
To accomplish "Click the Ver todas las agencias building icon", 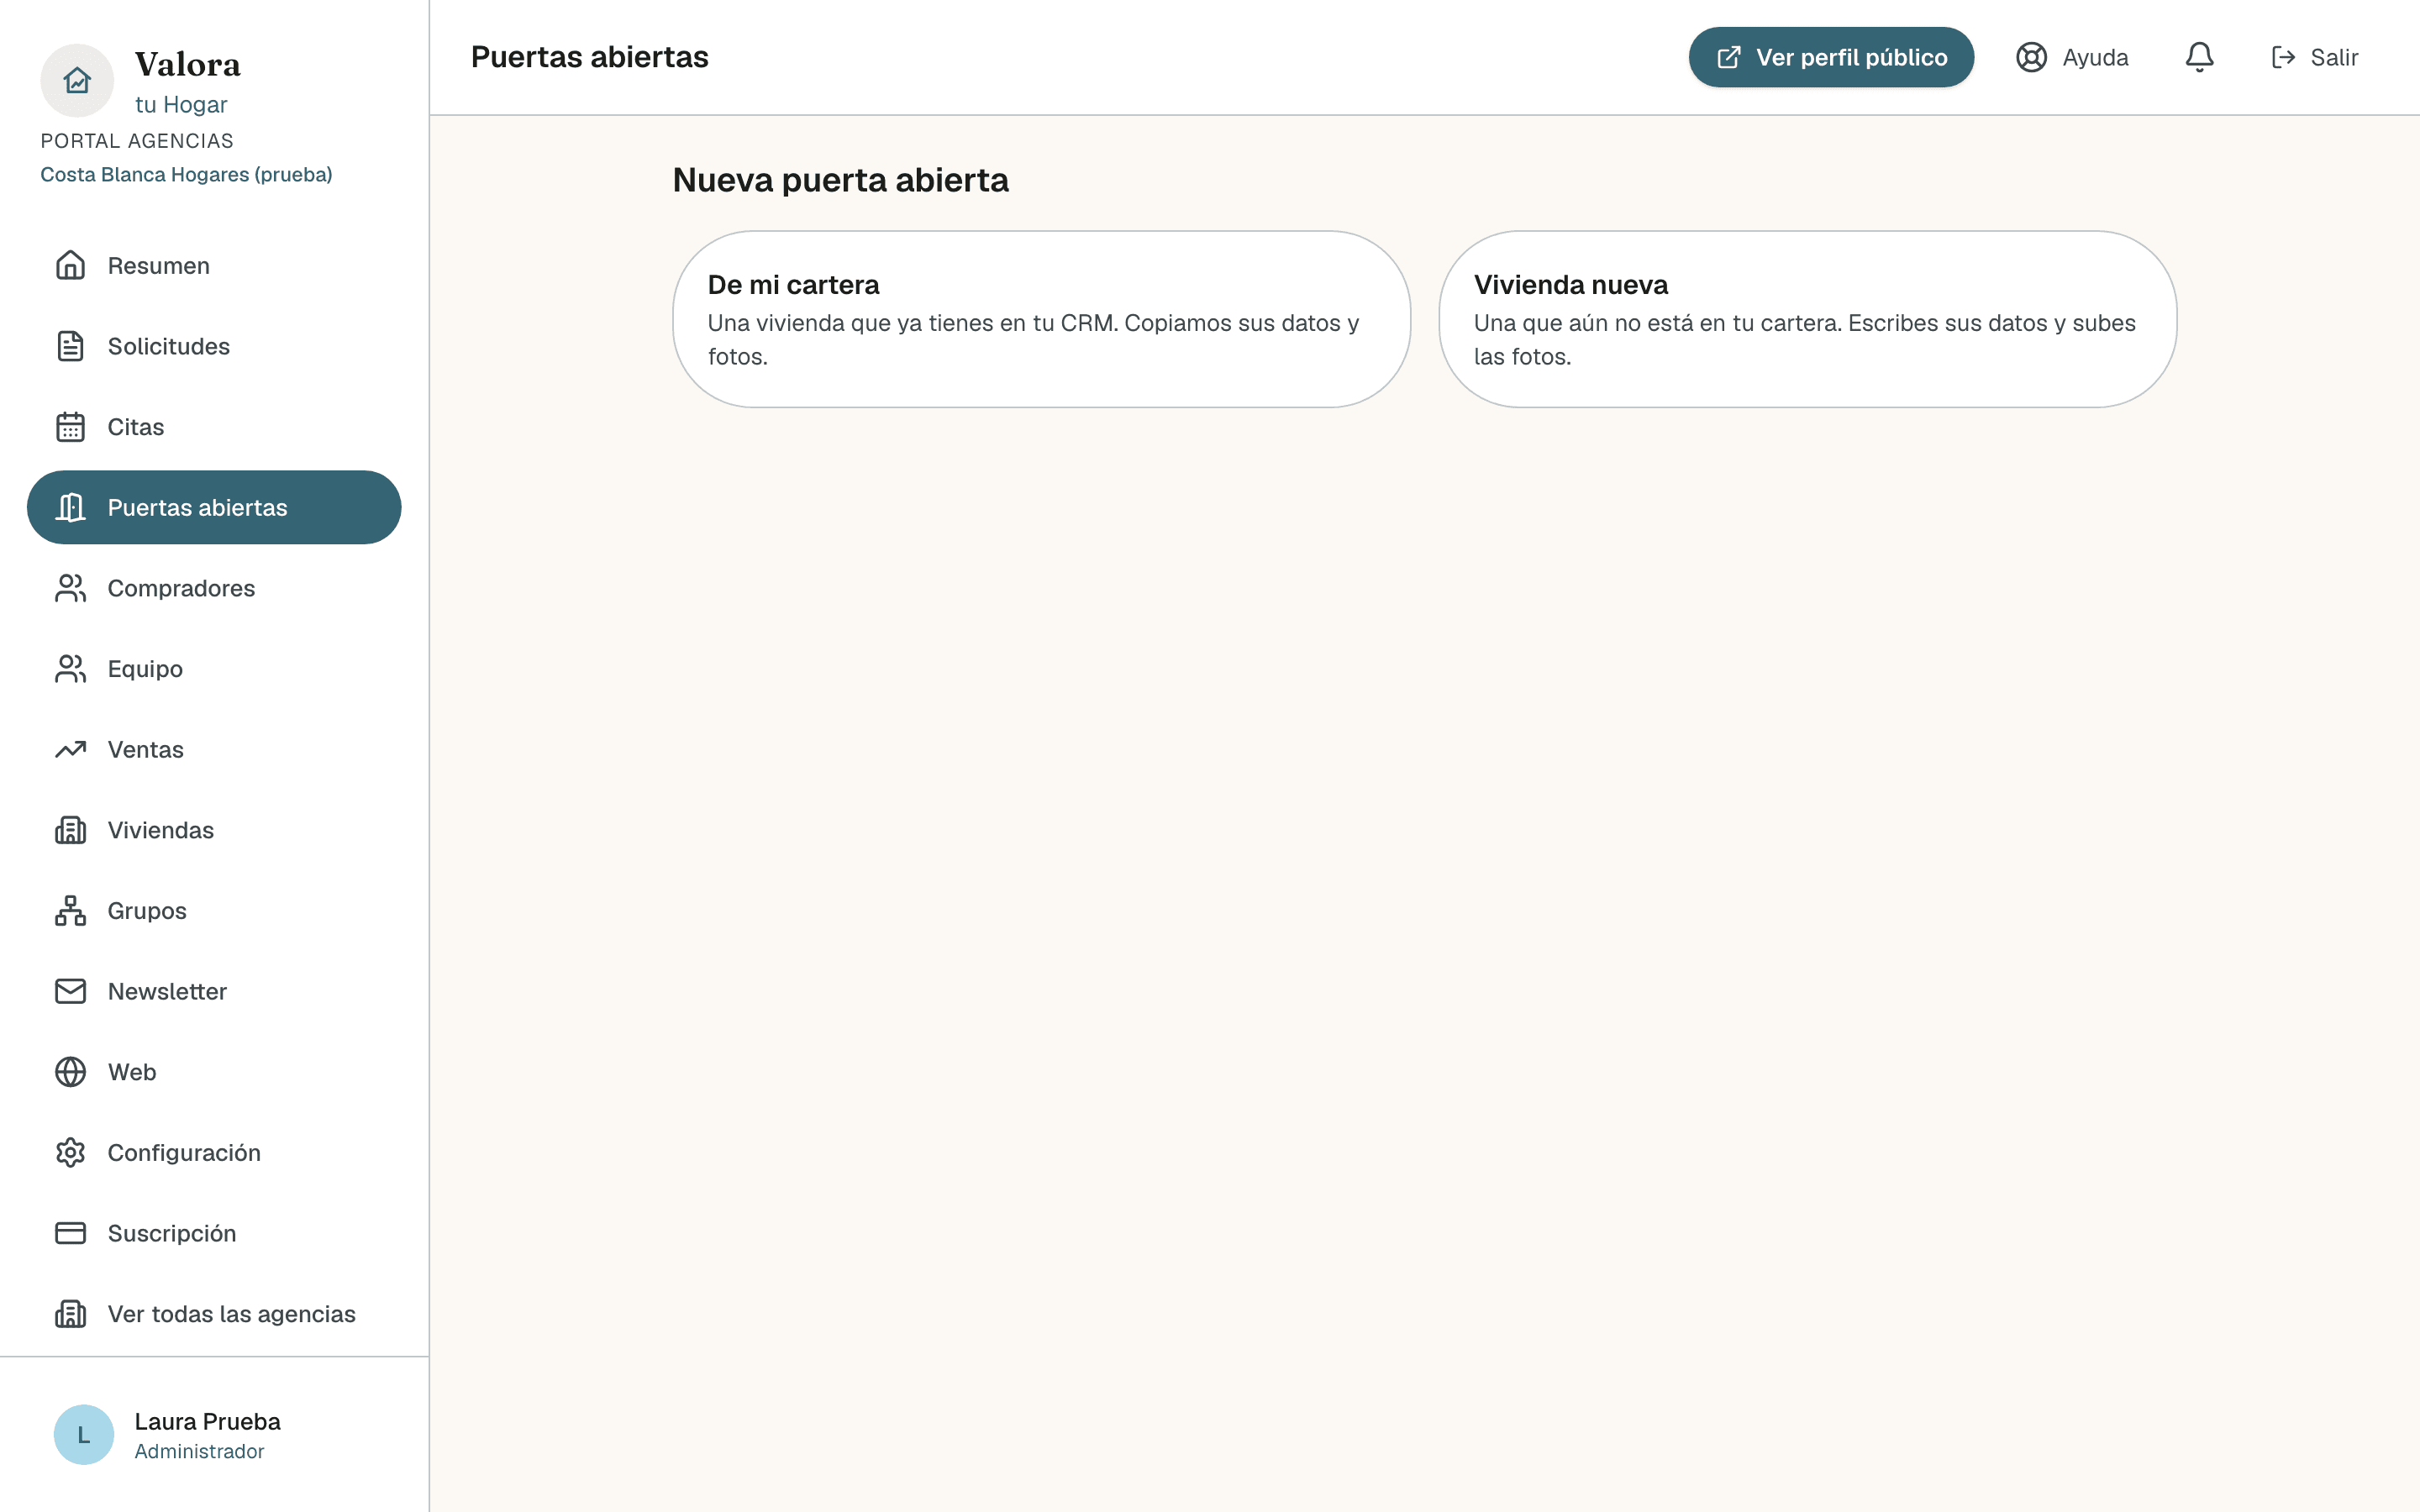I will point(70,1314).
